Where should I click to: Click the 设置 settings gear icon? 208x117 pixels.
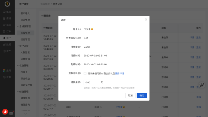point(4,77)
